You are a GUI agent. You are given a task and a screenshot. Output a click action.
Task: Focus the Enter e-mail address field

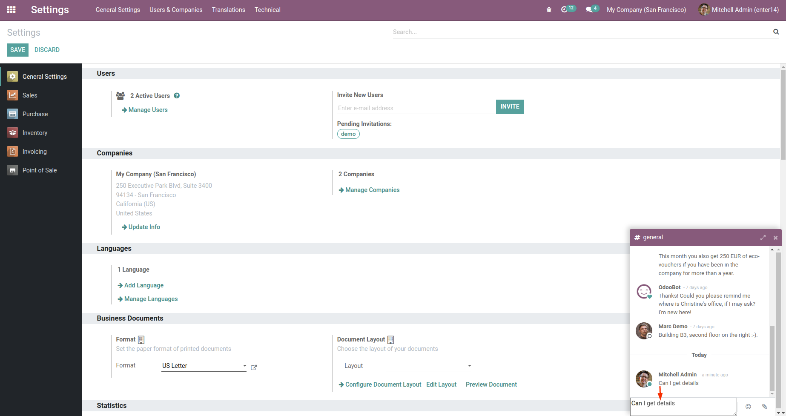(x=416, y=108)
